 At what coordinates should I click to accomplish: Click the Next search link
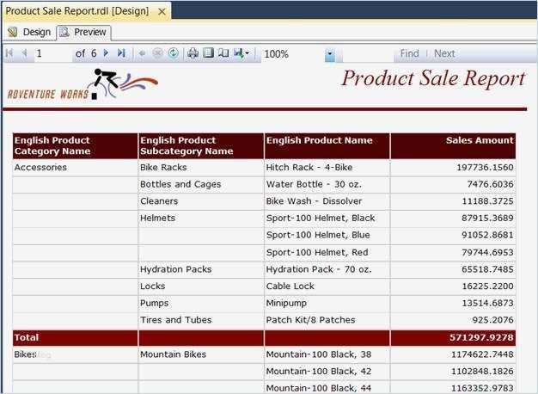pyautogui.click(x=444, y=53)
